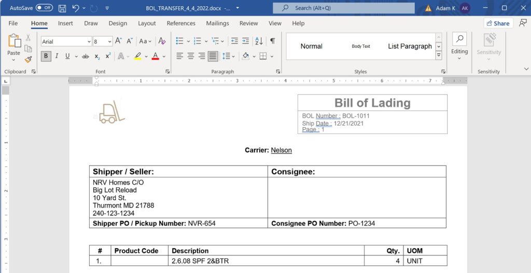Center align the text
The height and width of the screenshot is (273, 531).
190,56
